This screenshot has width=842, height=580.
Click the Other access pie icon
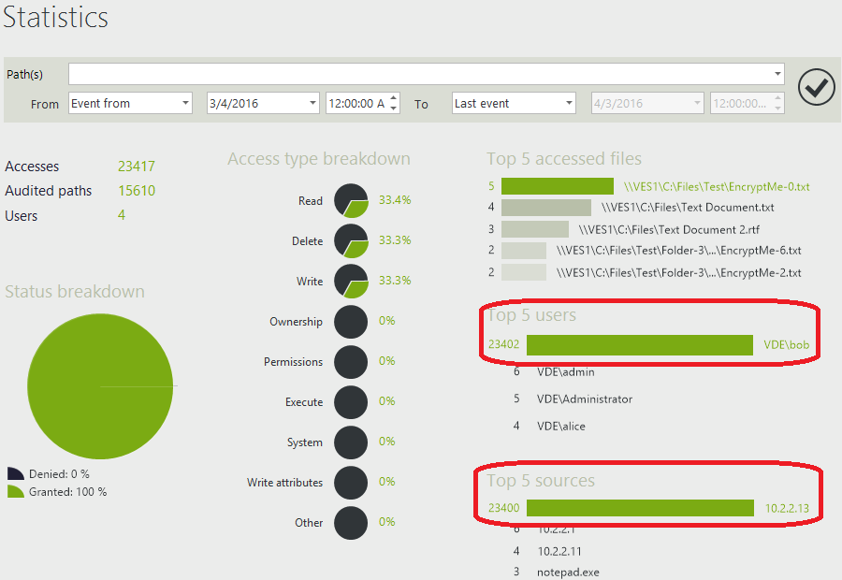point(351,523)
